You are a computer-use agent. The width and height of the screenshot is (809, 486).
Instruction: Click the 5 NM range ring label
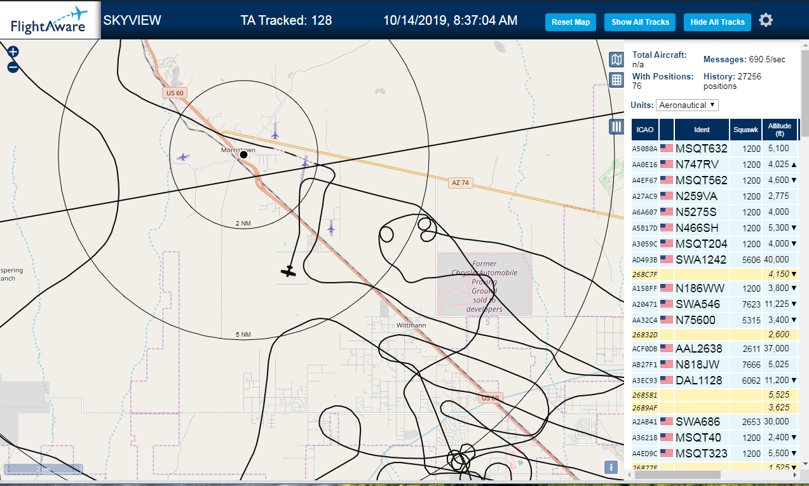pyautogui.click(x=243, y=335)
